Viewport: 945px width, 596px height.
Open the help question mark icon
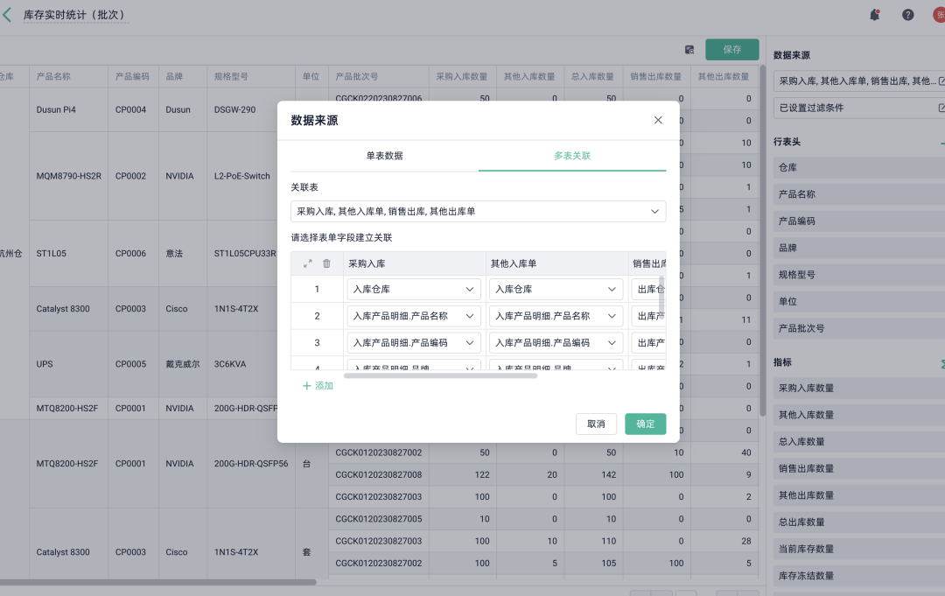click(x=908, y=15)
